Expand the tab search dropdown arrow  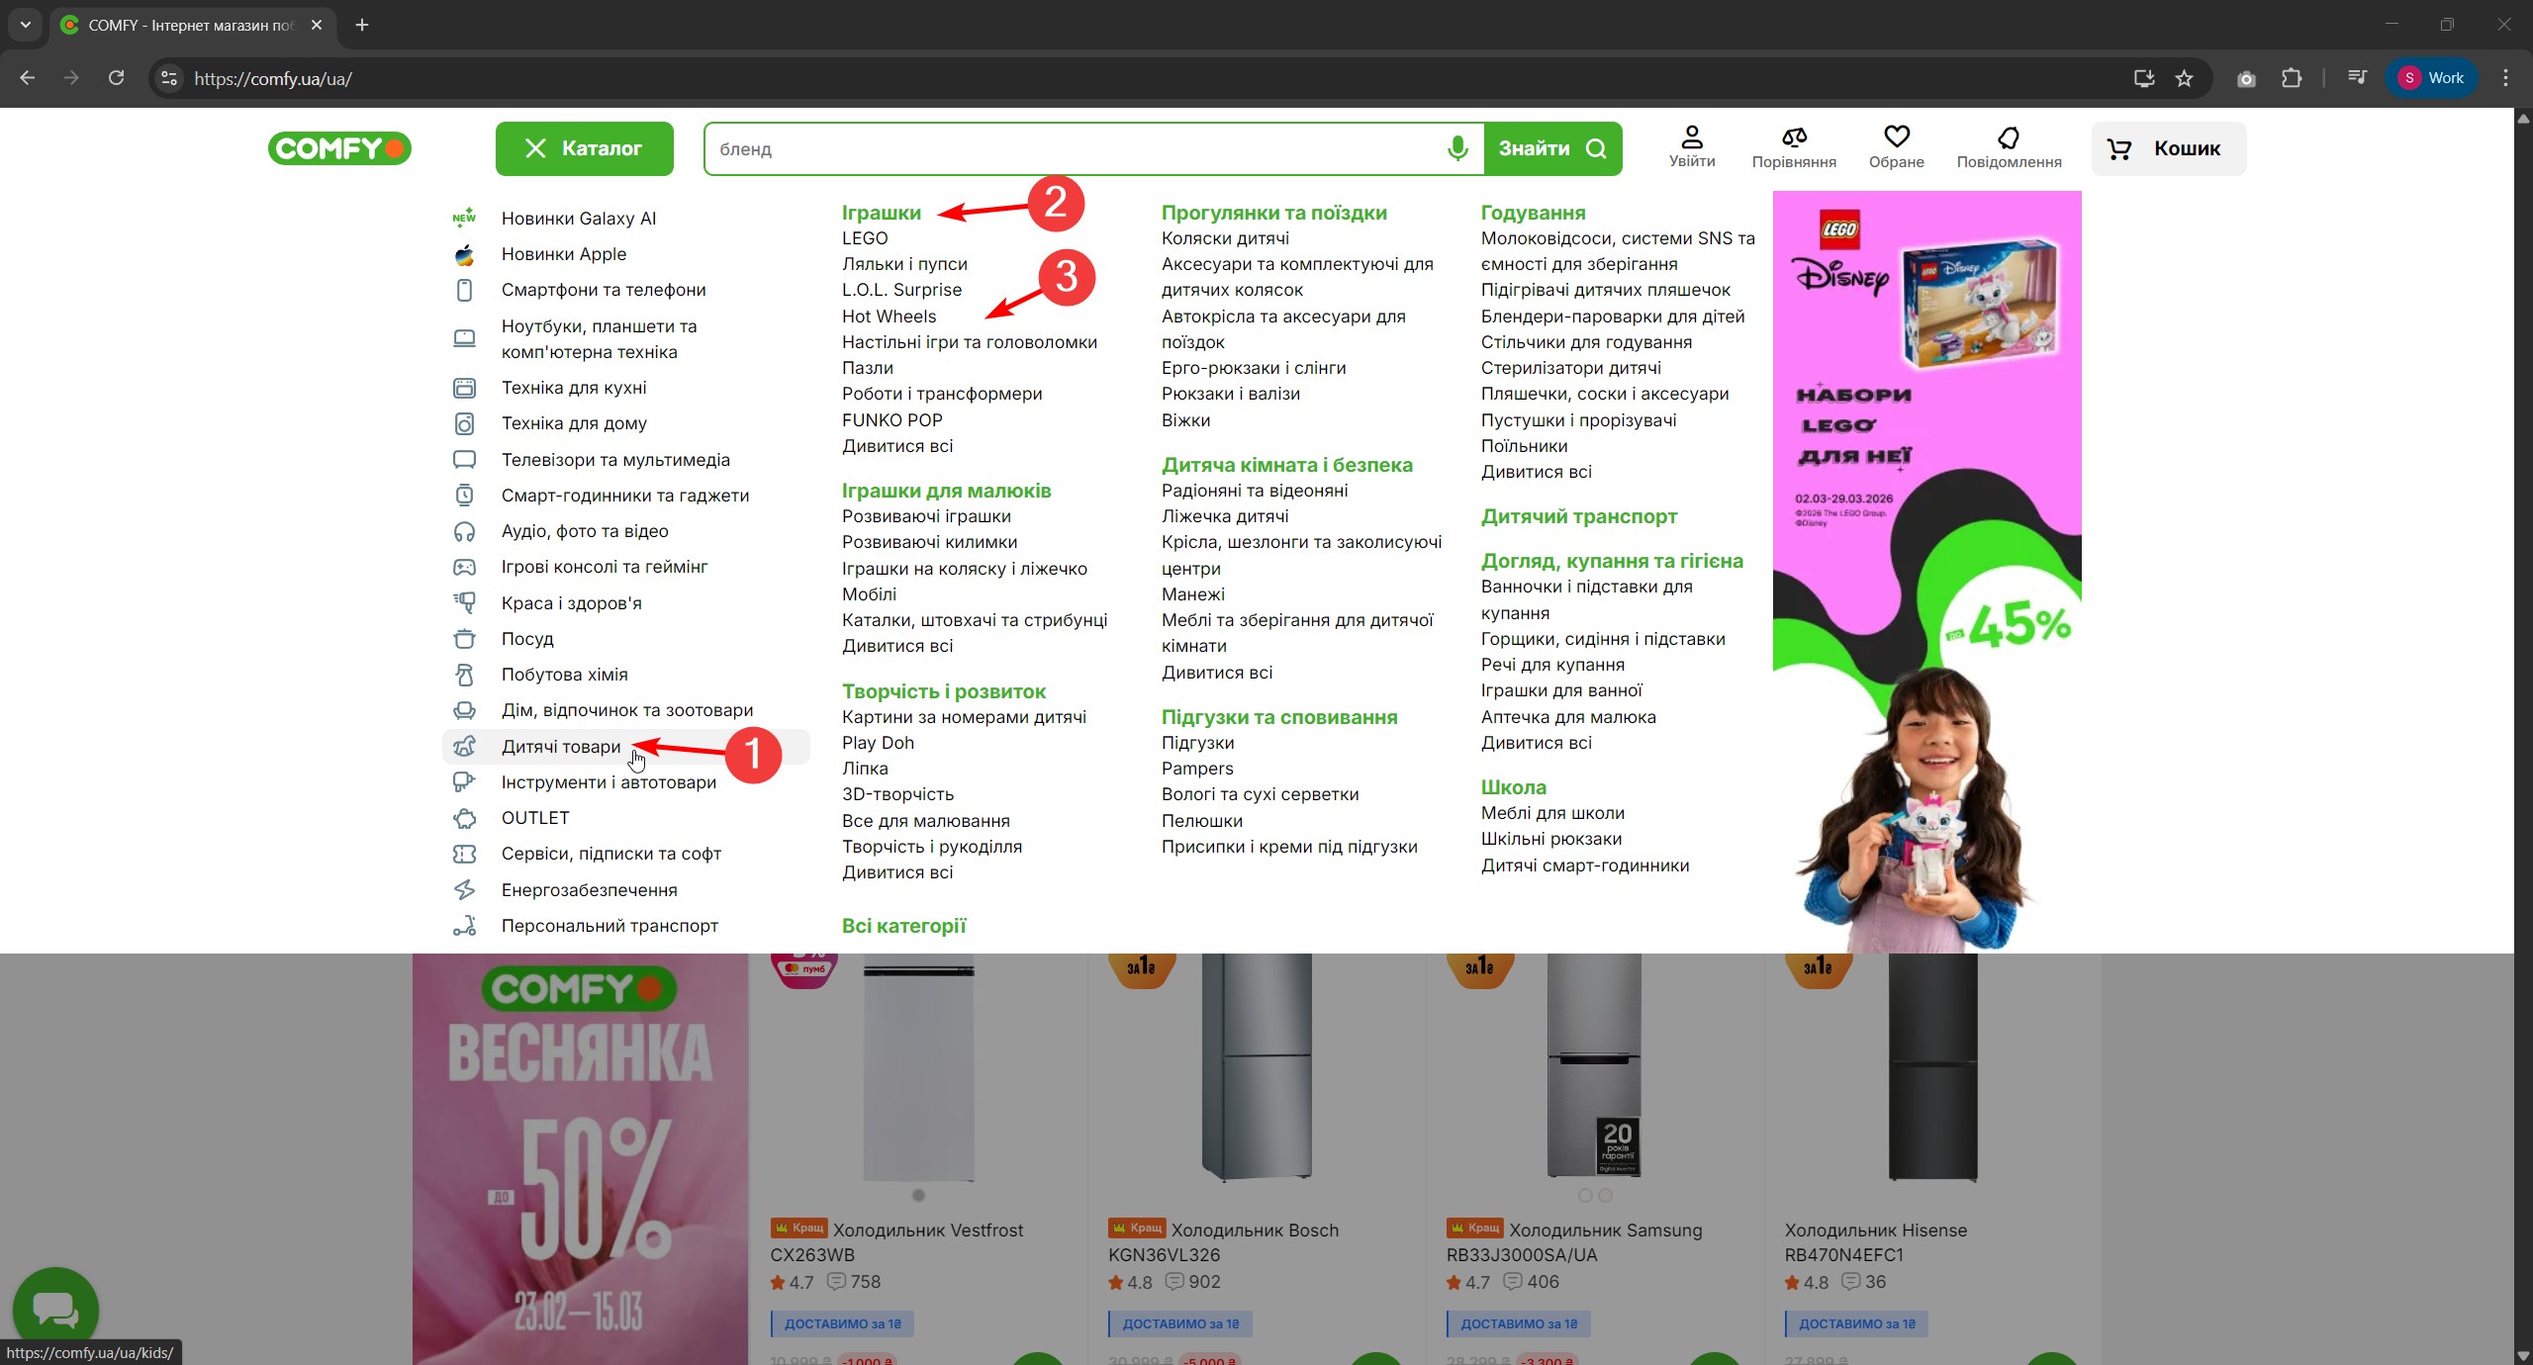click(x=26, y=25)
